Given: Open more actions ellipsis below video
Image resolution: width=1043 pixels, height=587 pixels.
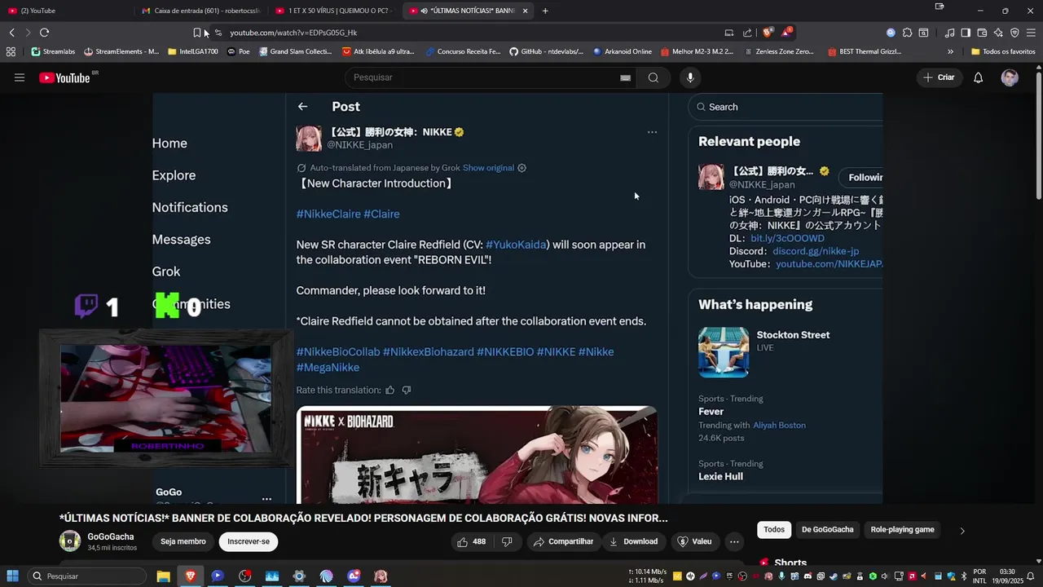Looking at the screenshot, I should [x=734, y=541].
